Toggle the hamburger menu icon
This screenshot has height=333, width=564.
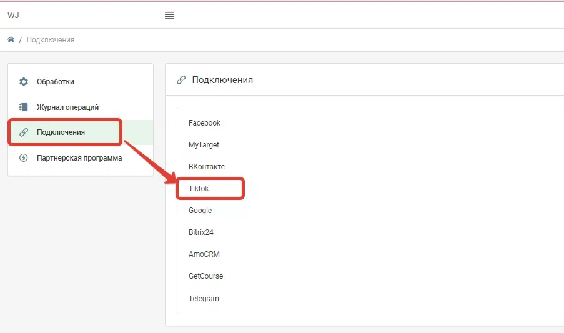pos(169,16)
